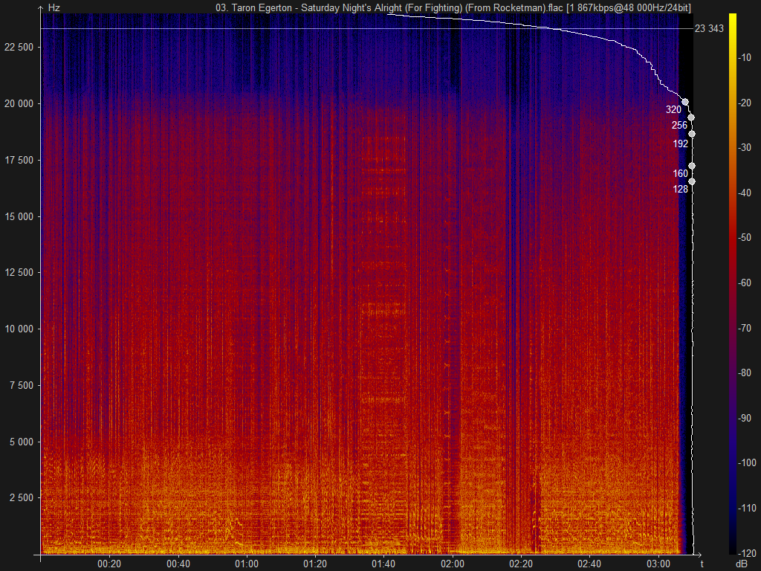Click the 23 343 cutoff frequency label
This screenshot has height=571, width=761.
[x=709, y=29]
